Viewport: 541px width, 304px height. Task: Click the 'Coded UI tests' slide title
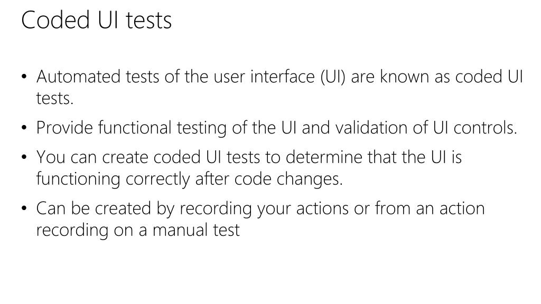96,20
